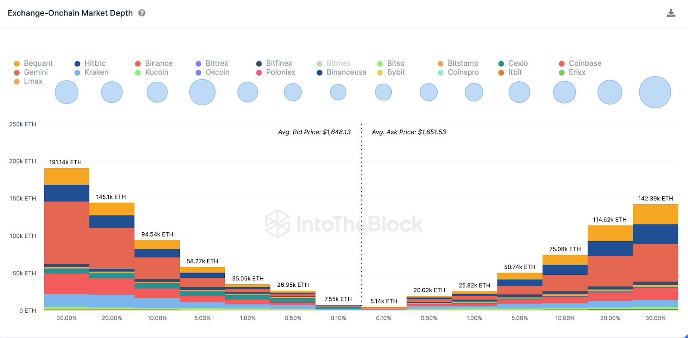Viewport: 688px width, 338px height.
Task: Click the Binanceusa legend label
Action: click(347, 72)
